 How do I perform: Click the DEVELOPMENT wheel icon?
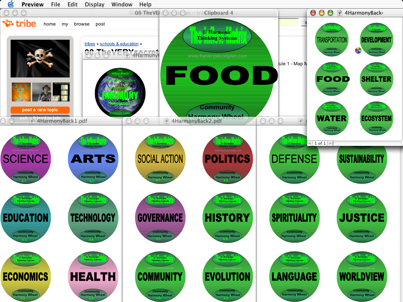(377, 40)
